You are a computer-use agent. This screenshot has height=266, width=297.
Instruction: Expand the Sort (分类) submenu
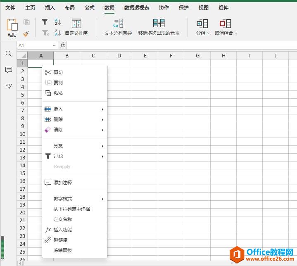point(75,146)
